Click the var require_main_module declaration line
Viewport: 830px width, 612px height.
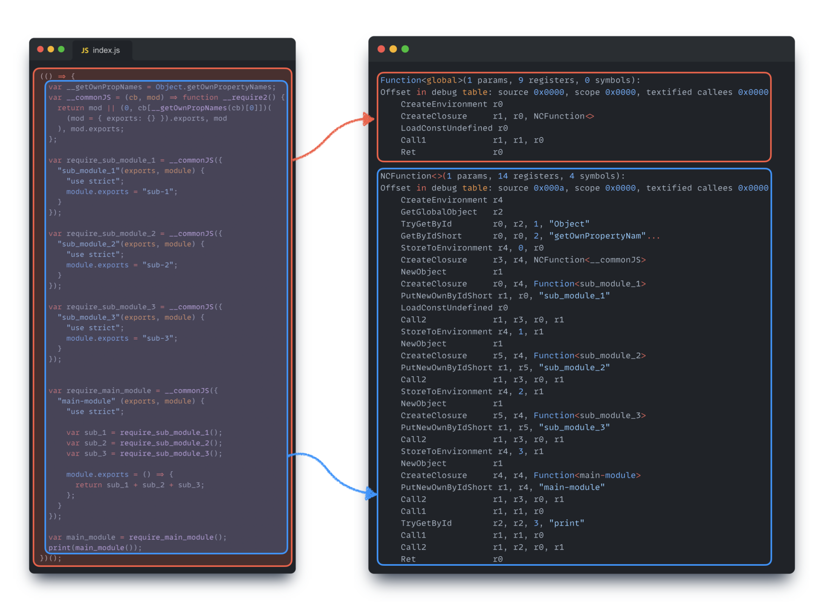(133, 391)
